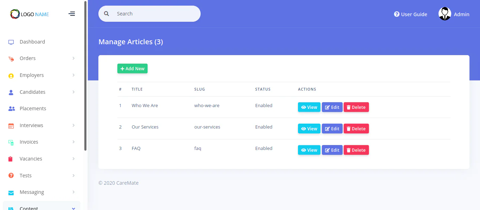Open the Invoices menu item
The image size is (480, 210).
pos(29,142)
